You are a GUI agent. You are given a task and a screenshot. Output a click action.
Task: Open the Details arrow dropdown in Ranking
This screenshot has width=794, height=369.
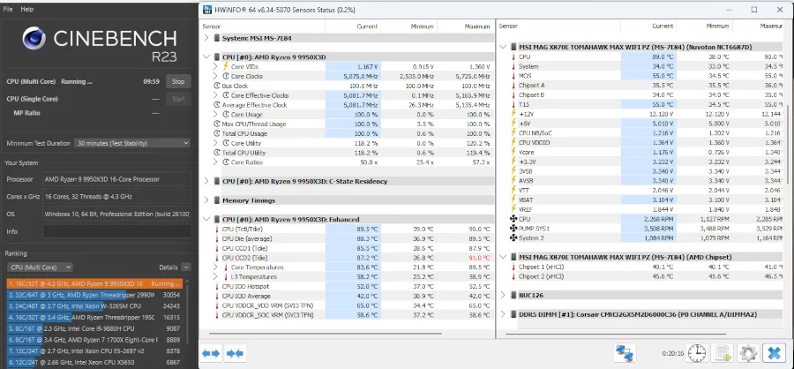[x=186, y=267]
